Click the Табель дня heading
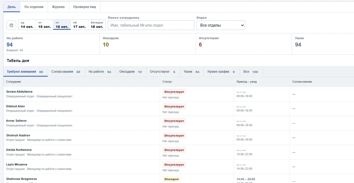The width and height of the screenshot is (354, 183). (18, 61)
